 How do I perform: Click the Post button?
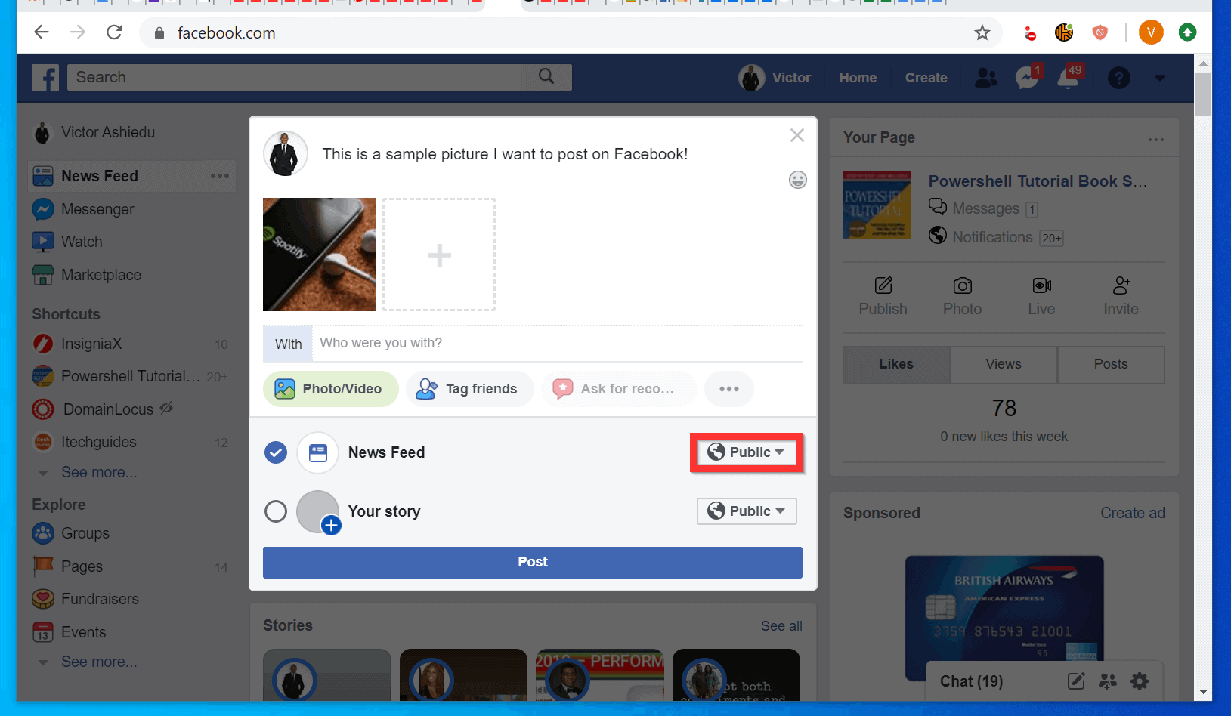click(x=532, y=562)
